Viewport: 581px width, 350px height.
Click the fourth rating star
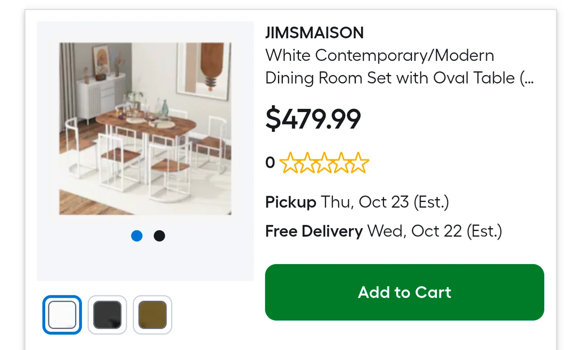[x=342, y=162]
